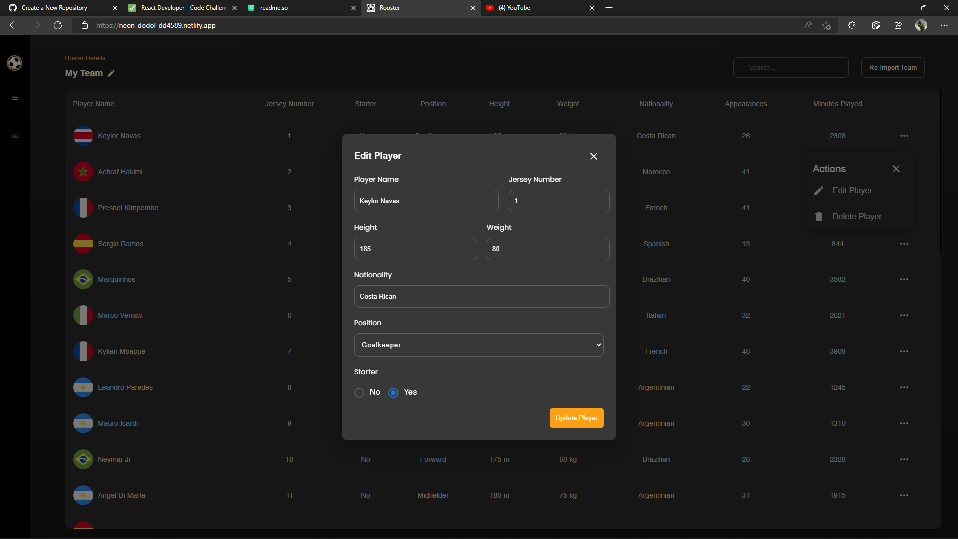
Task: Select the No starter radio button
Action: pos(359,392)
